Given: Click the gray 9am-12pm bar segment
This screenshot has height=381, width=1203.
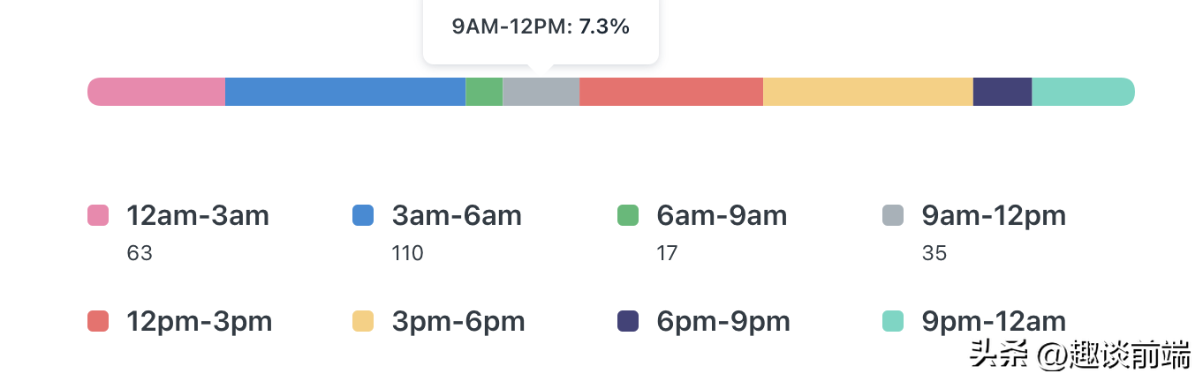Looking at the screenshot, I should coord(541,92).
